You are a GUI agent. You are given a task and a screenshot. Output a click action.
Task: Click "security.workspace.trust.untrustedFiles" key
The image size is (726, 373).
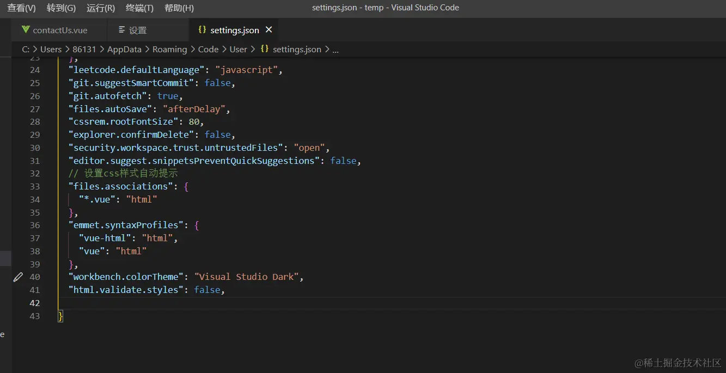176,148
